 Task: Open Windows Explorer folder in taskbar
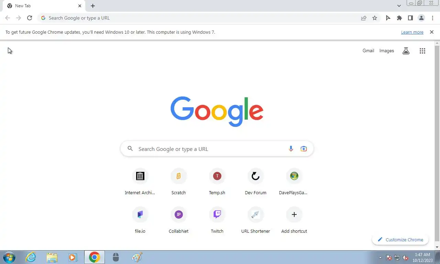tap(52, 257)
